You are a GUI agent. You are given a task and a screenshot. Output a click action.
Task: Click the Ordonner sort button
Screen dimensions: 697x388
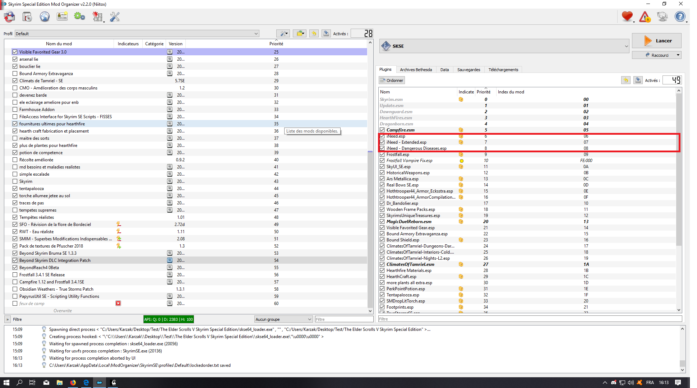392,80
